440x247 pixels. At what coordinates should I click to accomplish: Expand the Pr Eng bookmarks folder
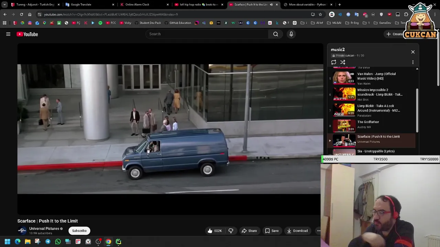tap(352, 23)
